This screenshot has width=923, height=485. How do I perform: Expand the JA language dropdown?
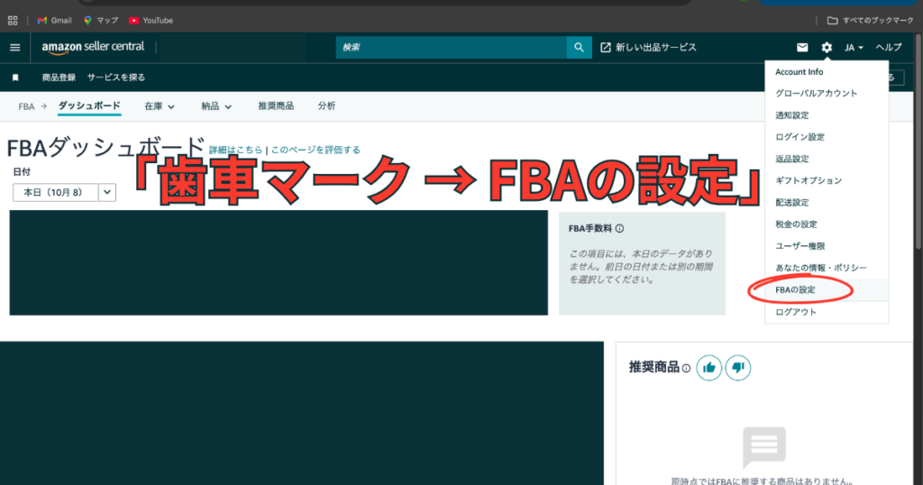click(x=854, y=48)
